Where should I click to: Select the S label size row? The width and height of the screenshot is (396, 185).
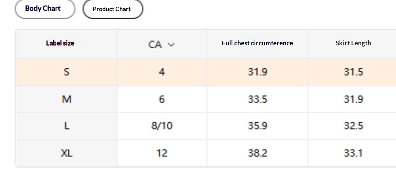click(67, 72)
